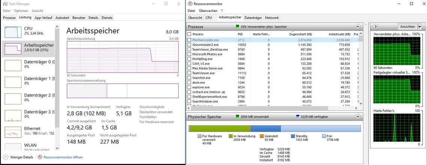Open Optionen menu in Task-Manager

[x=21, y=11]
